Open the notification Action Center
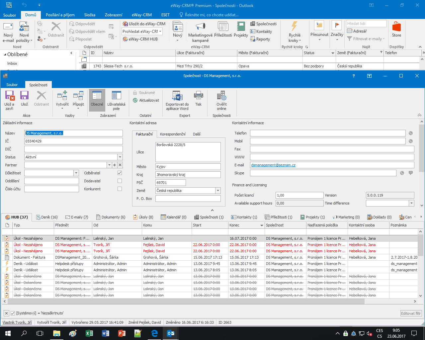Image resolution: width=425 pixels, height=340 pixels. (414, 333)
